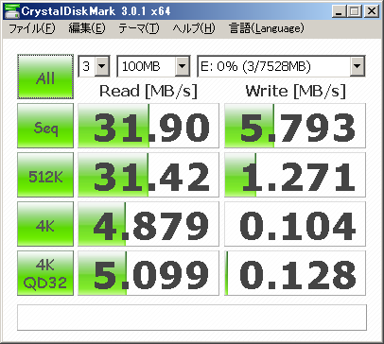Image resolution: width=384 pixels, height=344 pixels.
Task: Click the CrystalDiskMark title bar icon
Action: 11,11
